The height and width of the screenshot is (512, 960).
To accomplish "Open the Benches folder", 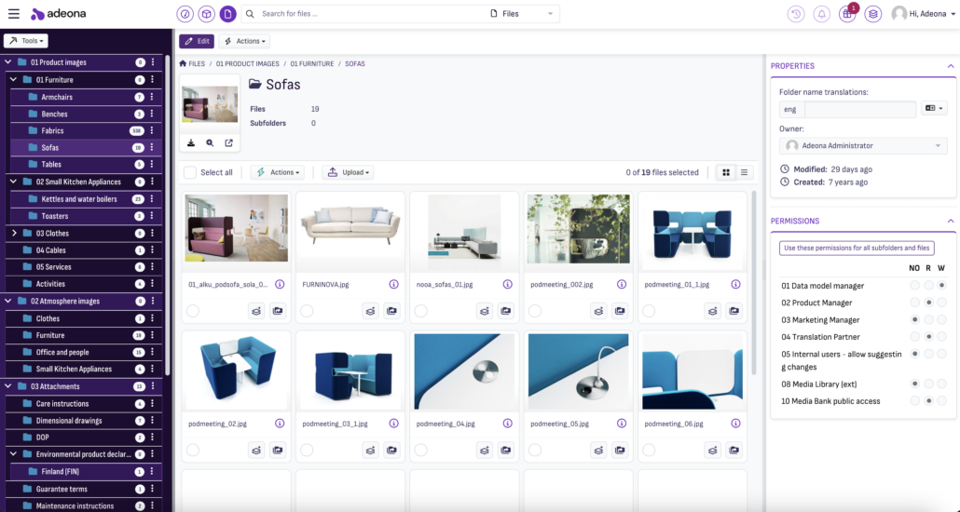I will point(54,114).
